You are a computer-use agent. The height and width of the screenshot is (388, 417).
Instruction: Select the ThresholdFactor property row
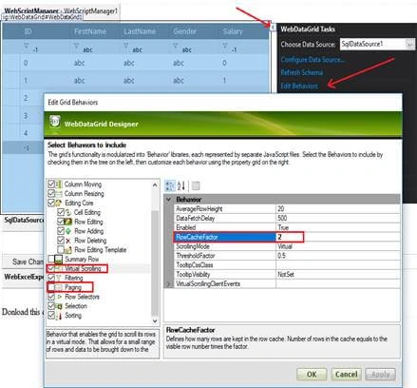287,256
